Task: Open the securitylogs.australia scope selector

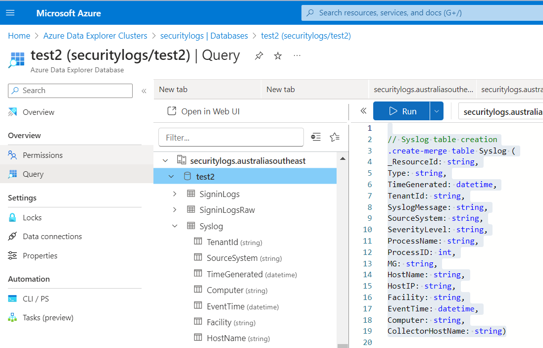Action: click(x=501, y=111)
